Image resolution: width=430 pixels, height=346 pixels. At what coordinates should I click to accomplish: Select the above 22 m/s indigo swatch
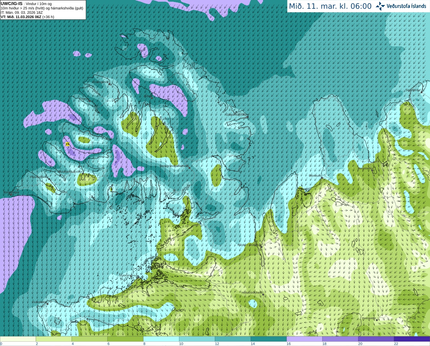tap(412, 339)
